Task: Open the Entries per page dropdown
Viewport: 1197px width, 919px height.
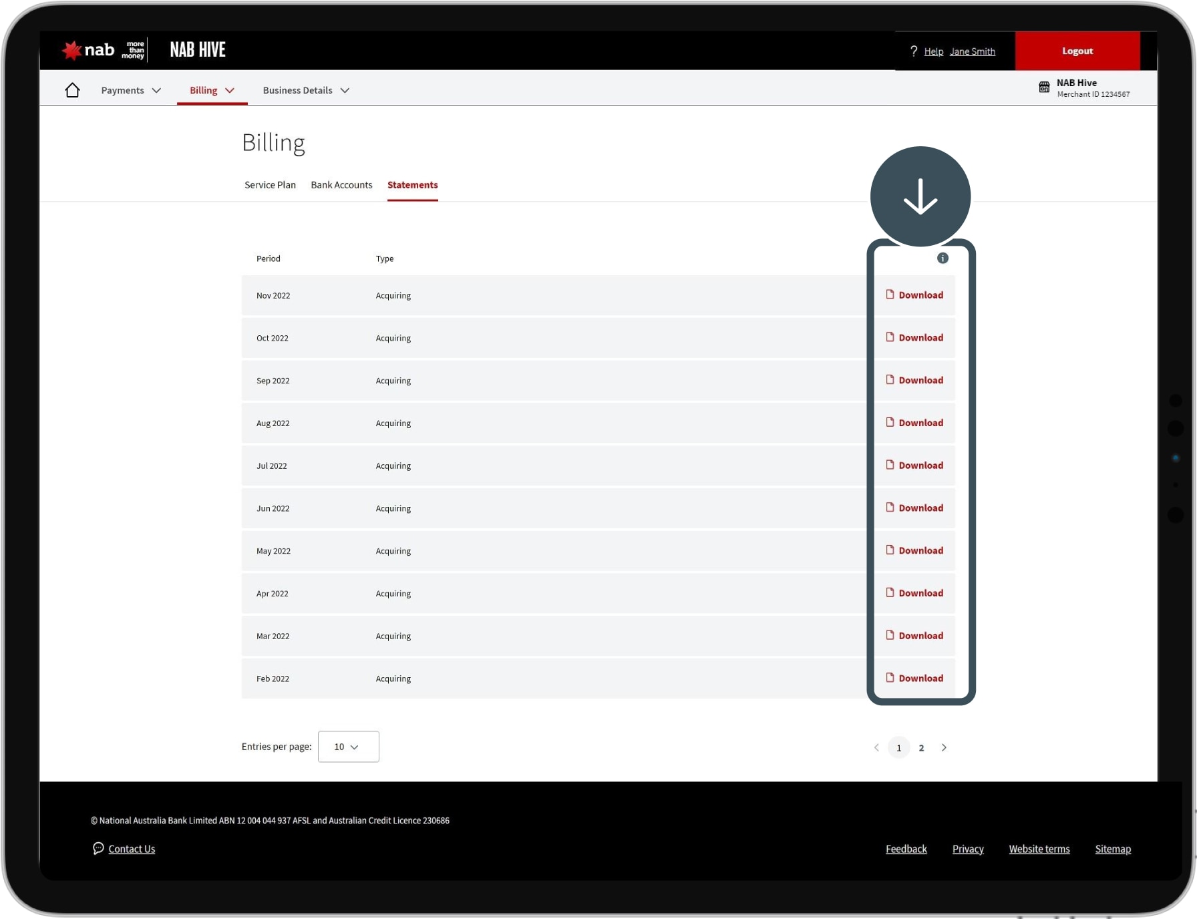Action: (x=348, y=747)
